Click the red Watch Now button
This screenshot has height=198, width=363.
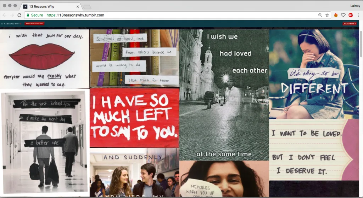[x=349, y=24]
